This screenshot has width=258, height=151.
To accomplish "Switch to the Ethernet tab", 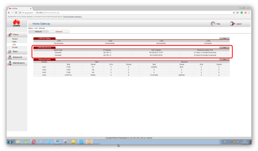I will point(59,32).
